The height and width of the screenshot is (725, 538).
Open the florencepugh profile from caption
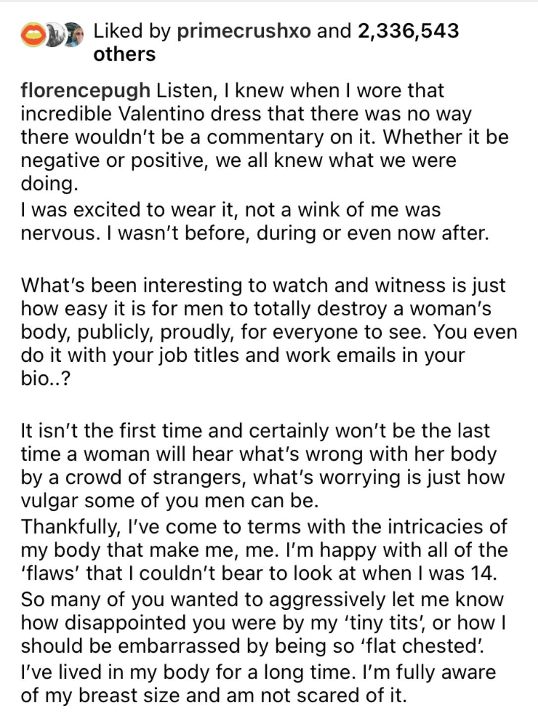(x=86, y=91)
